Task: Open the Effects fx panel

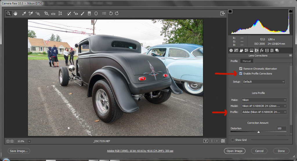Action: pyautogui.click(x=262, y=50)
